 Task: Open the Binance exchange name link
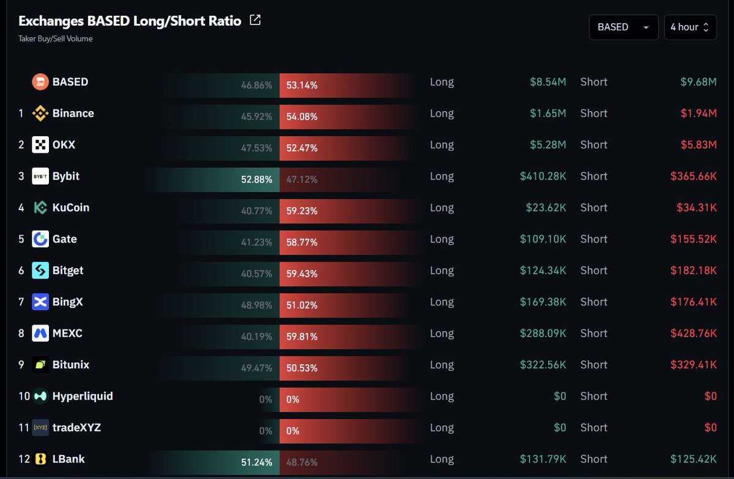[x=73, y=113]
